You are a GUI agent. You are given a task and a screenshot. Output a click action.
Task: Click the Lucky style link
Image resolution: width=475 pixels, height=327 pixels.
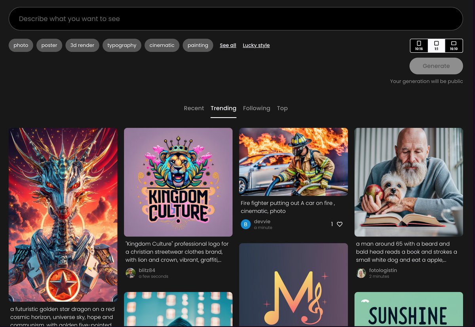coord(256,45)
